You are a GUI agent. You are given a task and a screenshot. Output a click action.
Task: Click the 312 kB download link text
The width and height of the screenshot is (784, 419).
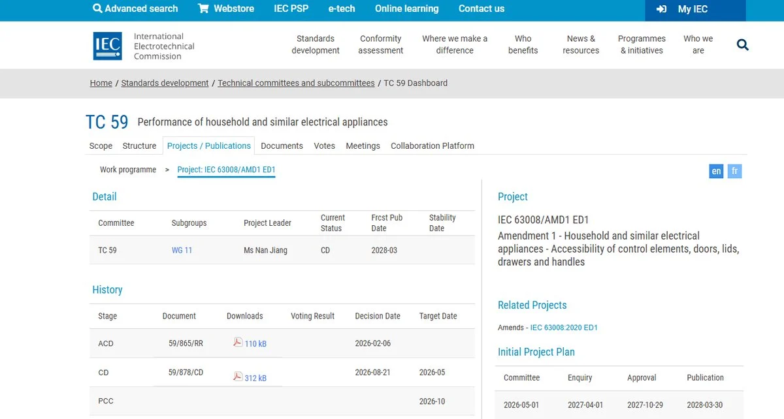coord(255,378)
